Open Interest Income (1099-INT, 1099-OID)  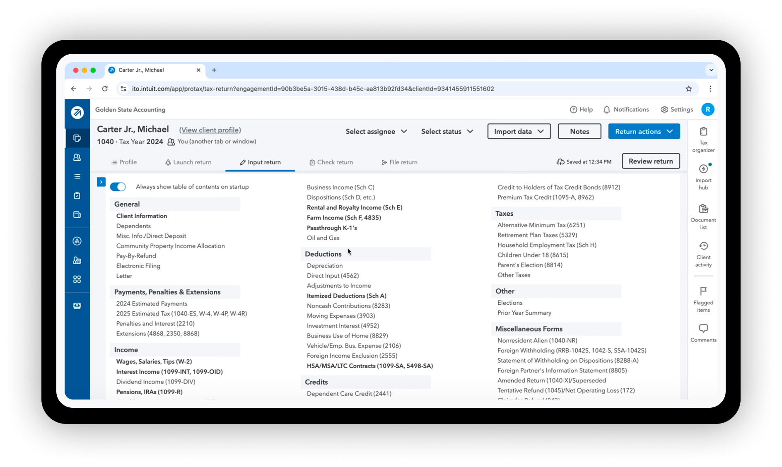click(x=169, y=372)
